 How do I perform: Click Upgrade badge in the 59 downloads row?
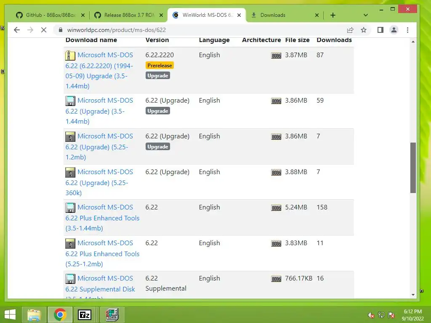click(158, 111)
